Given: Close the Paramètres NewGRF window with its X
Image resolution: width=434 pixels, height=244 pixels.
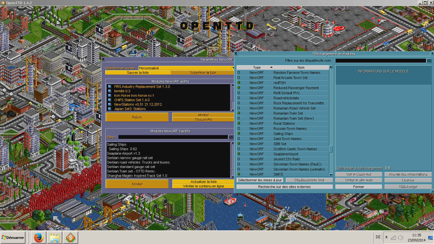Looking at the screenshot, I should click(103, 59).
